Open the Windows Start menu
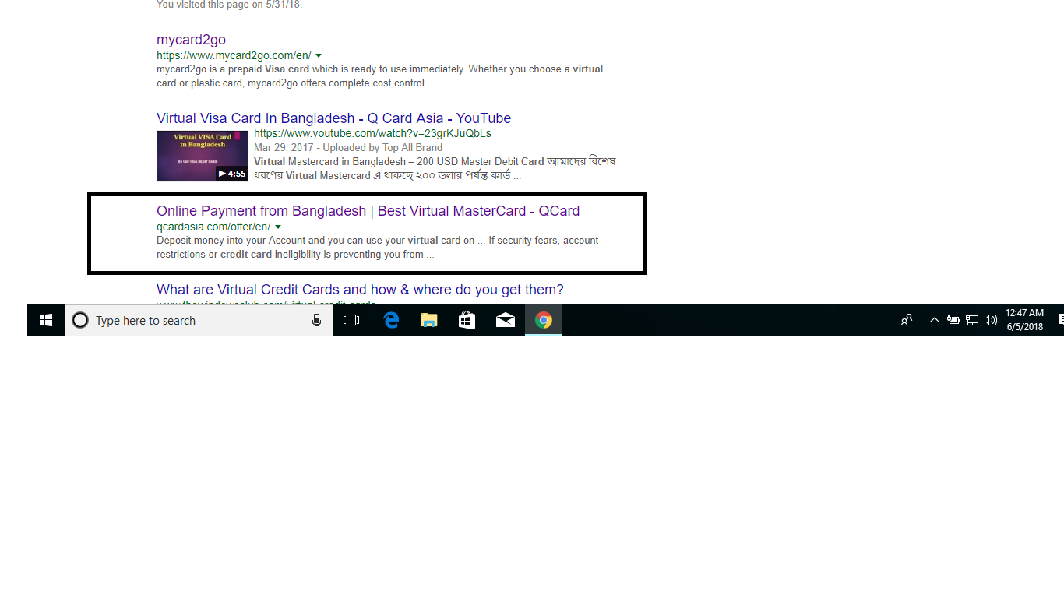Viewport: 1064px width, 598px height. click(46, 320)
